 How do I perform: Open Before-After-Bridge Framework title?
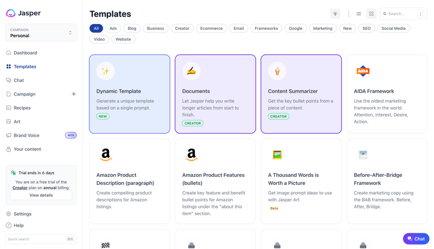[378, 179]
